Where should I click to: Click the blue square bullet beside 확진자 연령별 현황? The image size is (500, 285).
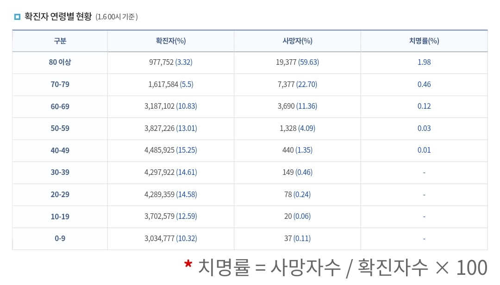[x=17, y=17]
